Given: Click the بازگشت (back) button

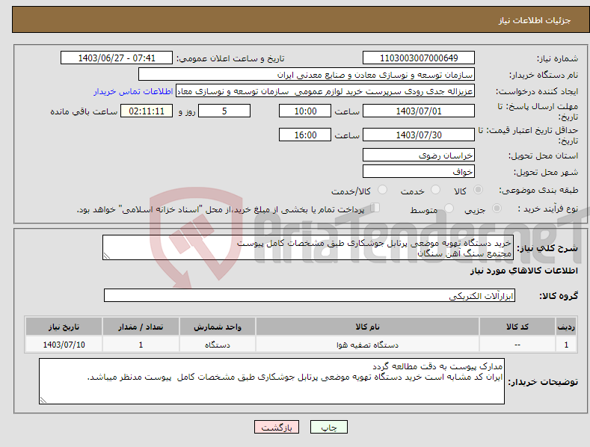Looking at the screenshot, I should pyautogui.click(x=277, y=427).
